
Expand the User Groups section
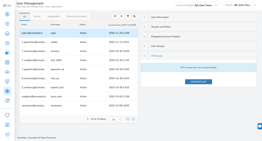pos(199,46)
